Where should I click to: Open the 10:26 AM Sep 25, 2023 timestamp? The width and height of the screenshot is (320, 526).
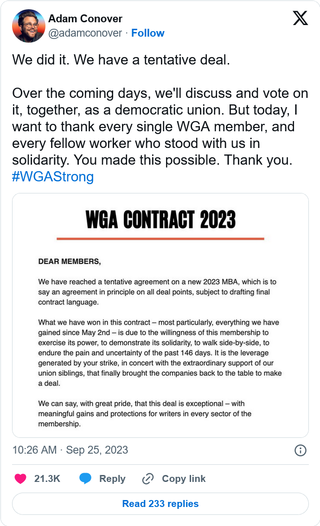pos(70,450)
